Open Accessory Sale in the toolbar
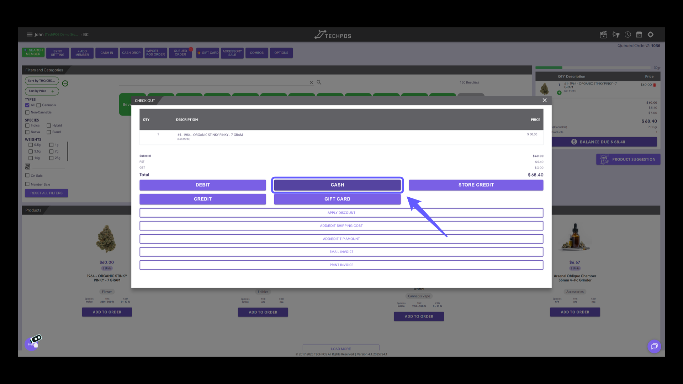 click(x=232, y=53)
